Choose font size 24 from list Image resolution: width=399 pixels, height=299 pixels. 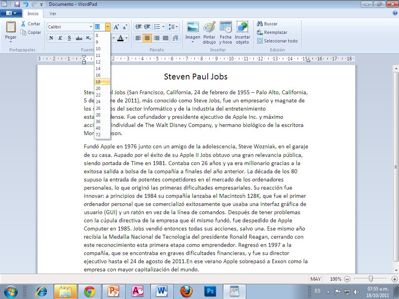(x=102, y=102)
